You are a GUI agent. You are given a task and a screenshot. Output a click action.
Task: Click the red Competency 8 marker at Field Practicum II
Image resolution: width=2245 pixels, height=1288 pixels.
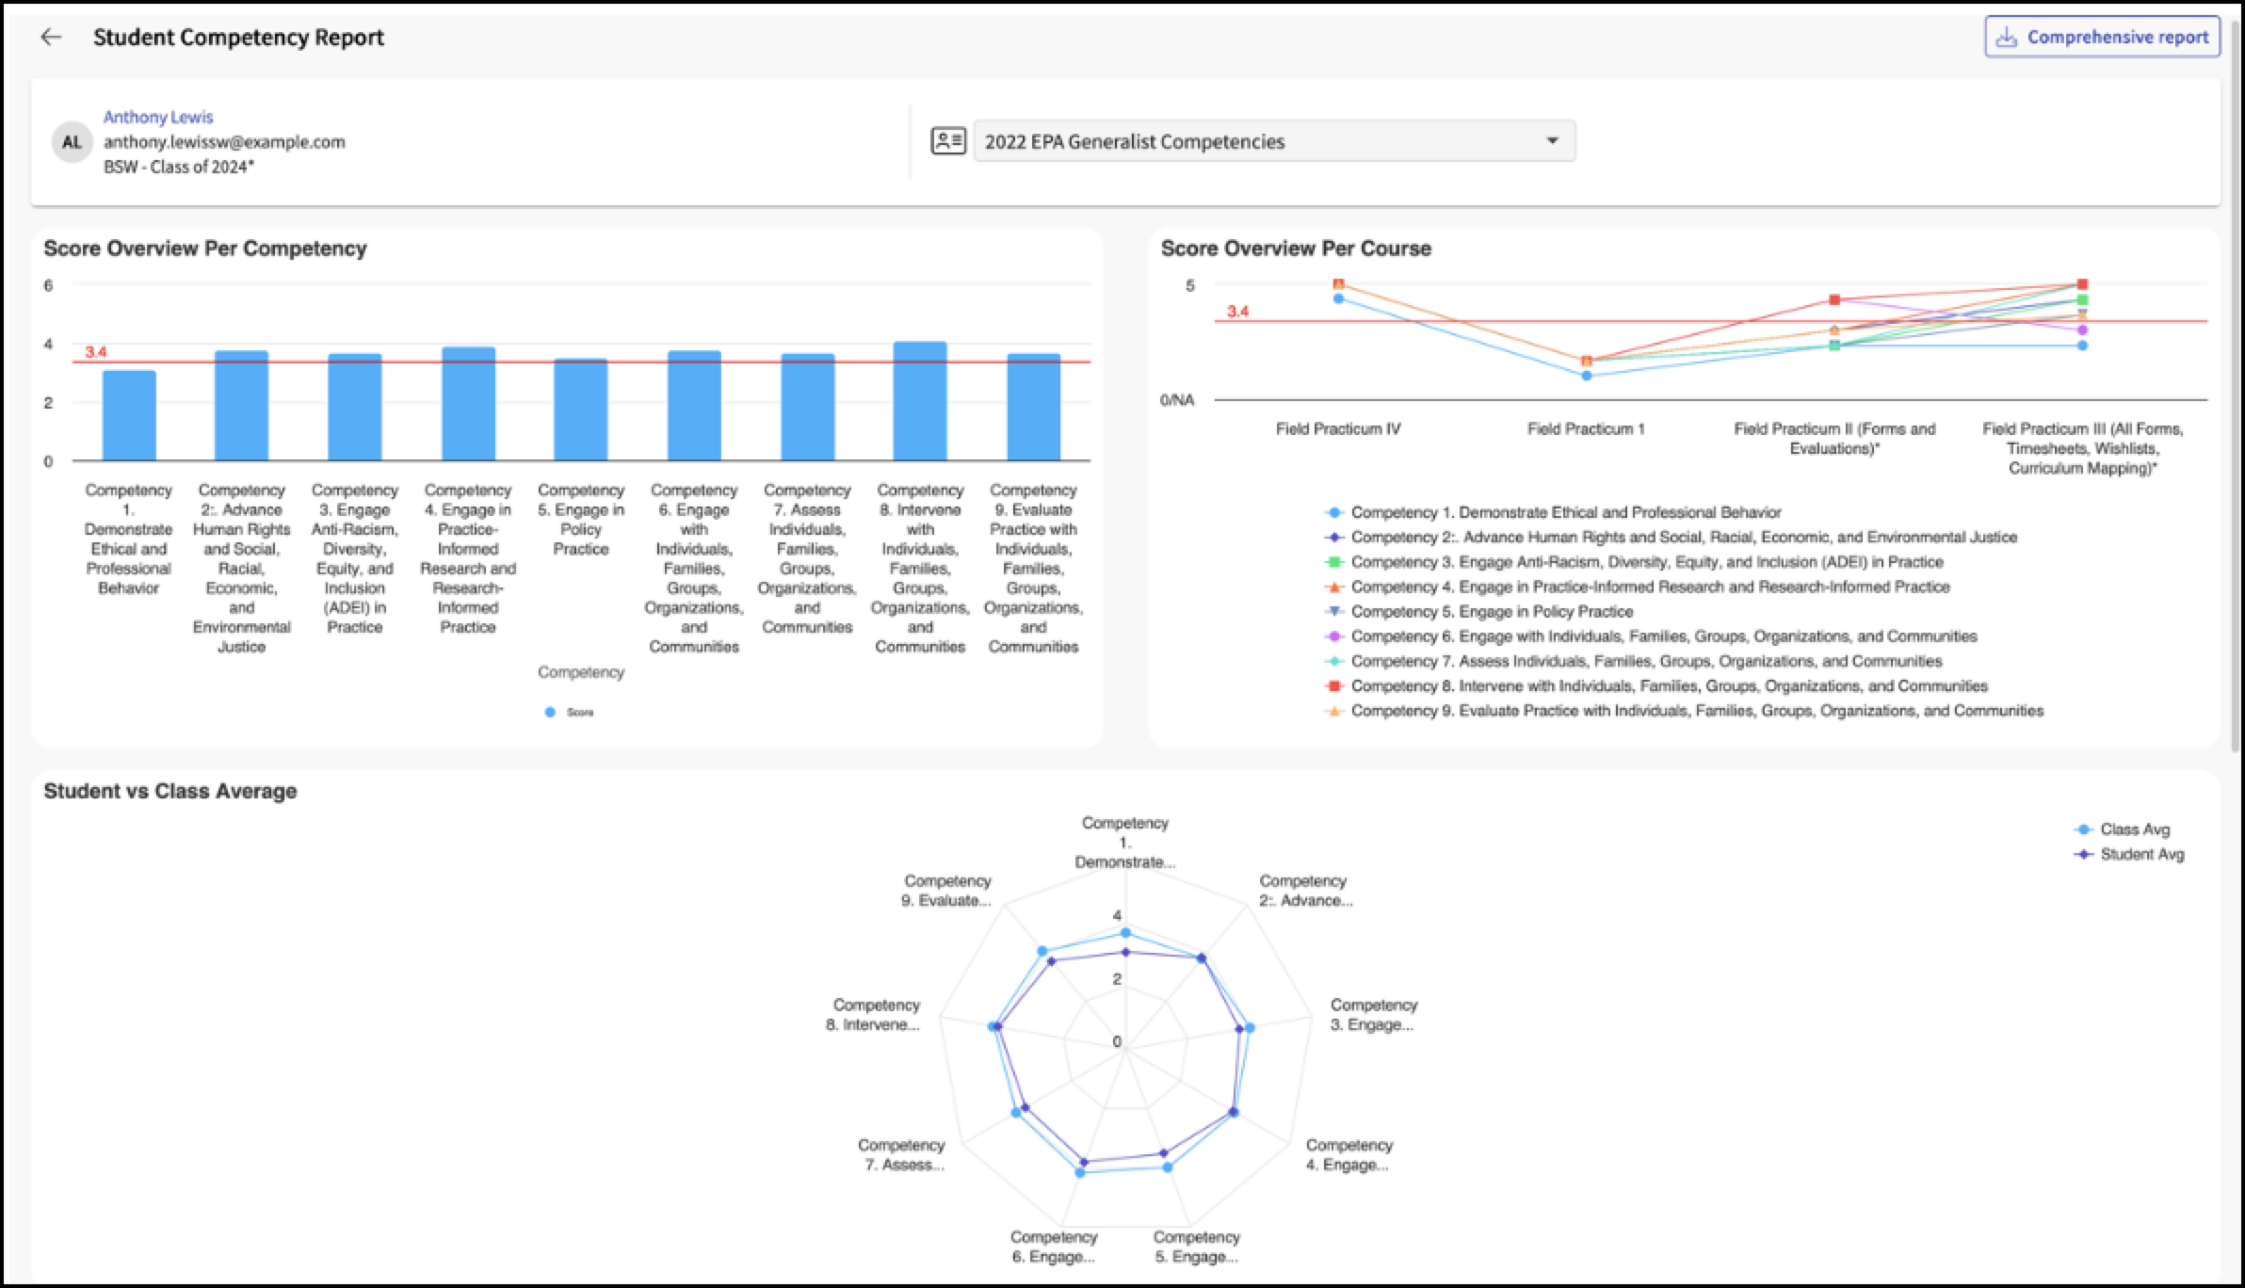(1834, 300)
